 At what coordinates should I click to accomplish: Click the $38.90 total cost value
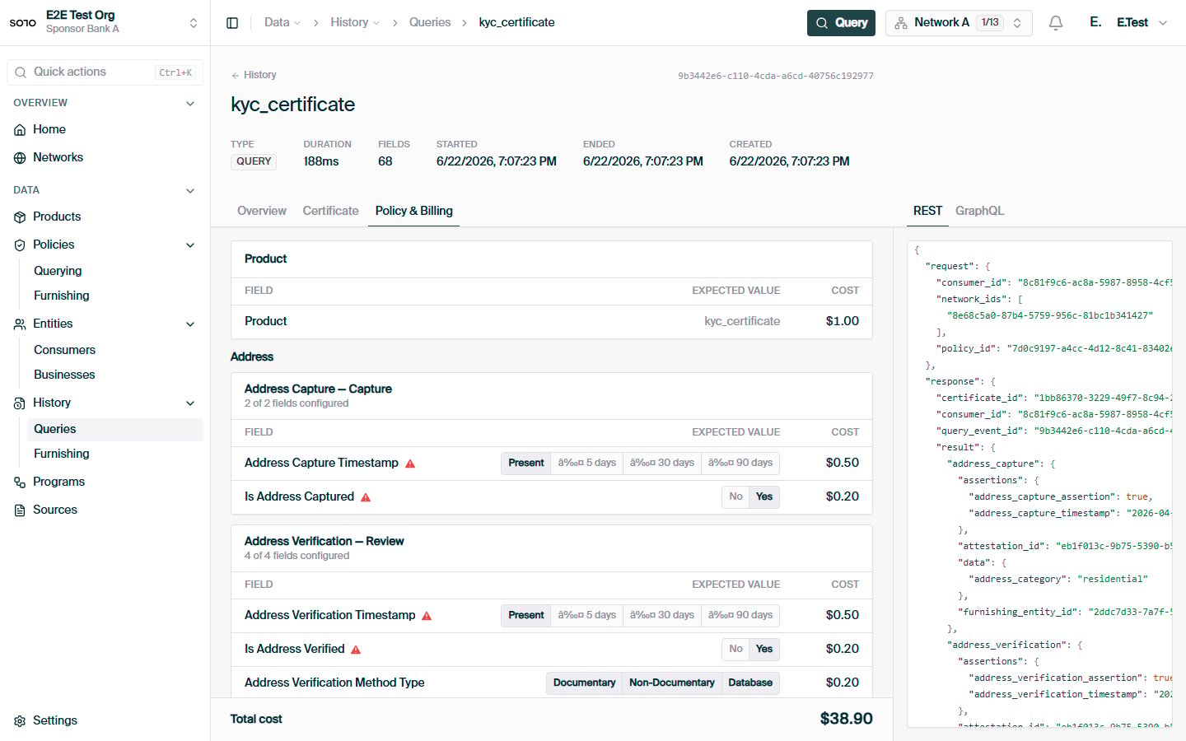tap(846, 719)
